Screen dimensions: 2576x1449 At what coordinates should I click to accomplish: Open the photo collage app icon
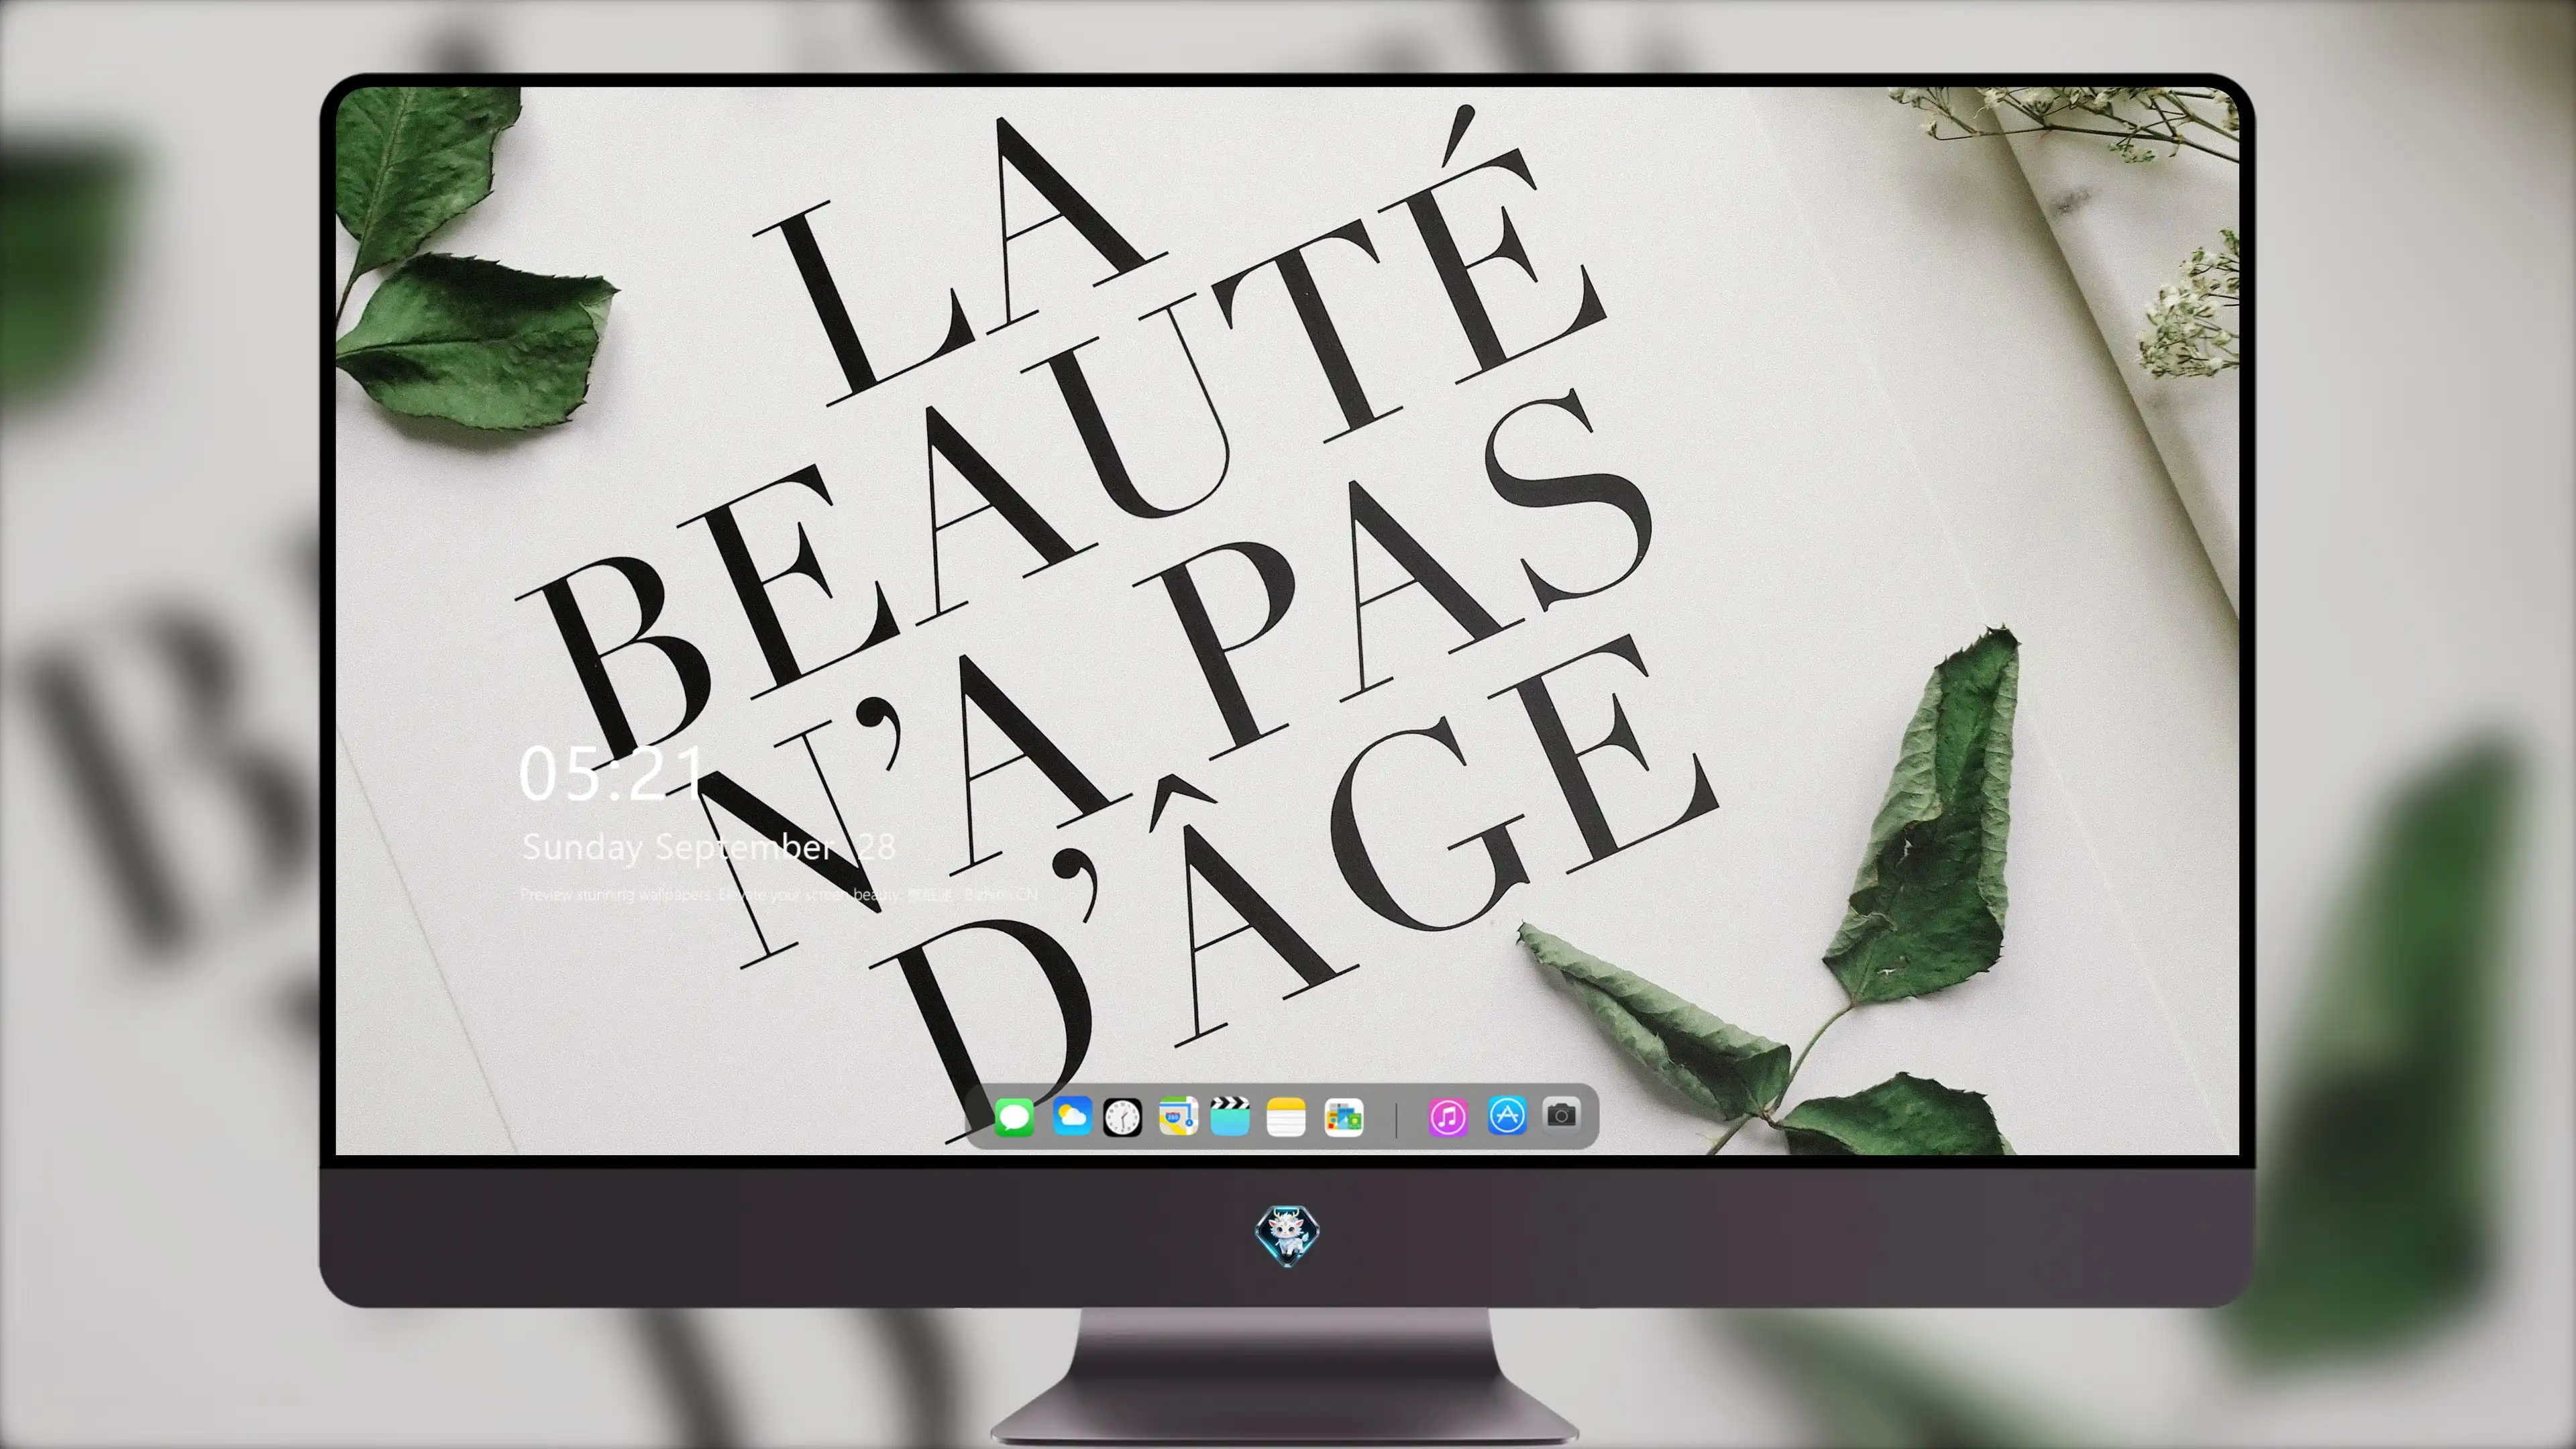[x=1343, y=1117]
